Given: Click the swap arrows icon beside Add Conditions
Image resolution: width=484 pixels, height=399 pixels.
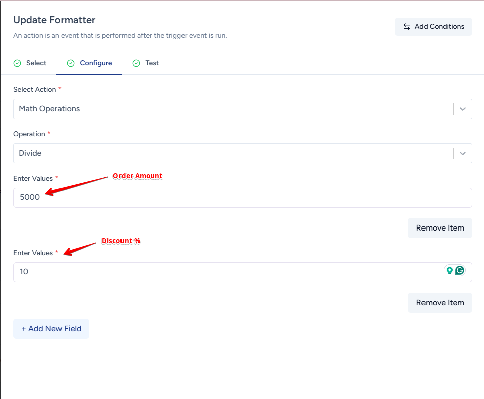Looking at the screenshot, I should point(407,27).
